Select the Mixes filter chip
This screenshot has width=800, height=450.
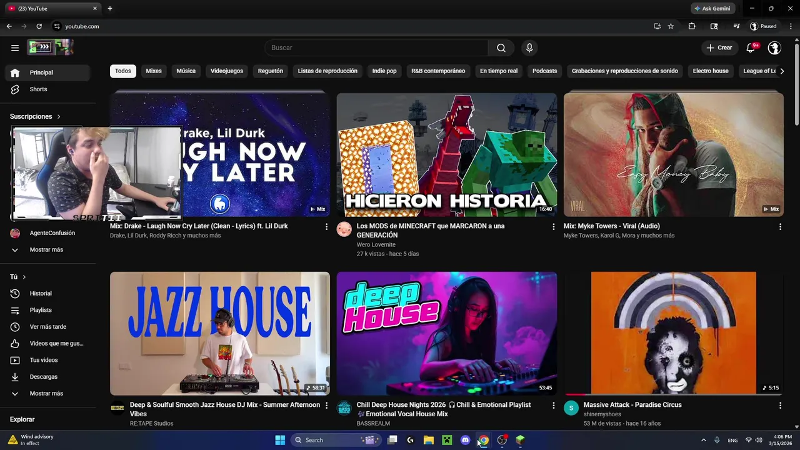(154, 71)
